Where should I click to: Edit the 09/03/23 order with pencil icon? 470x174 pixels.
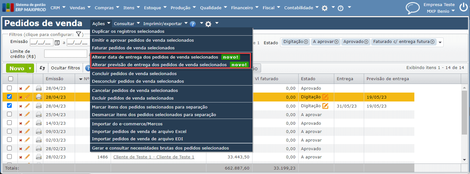click(x=27, y=131)
